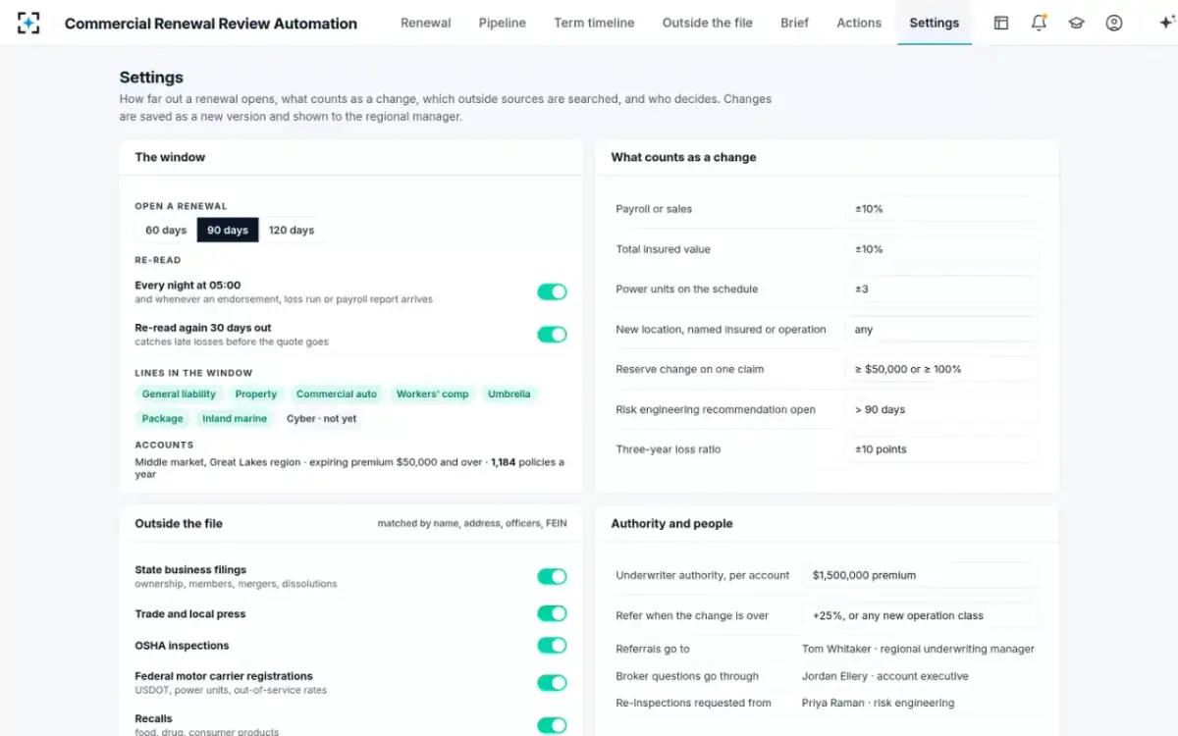Image resolution: width=1178 pixels, height=736 pixels.
Task: Select the 60 days window option
Action: (x=166, y=230)
